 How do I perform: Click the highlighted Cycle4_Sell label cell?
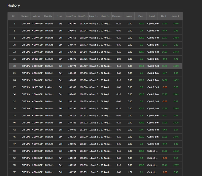click(153, 66)
